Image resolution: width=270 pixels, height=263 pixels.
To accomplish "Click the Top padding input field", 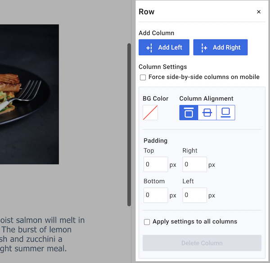I will click(x=155, y=164).
